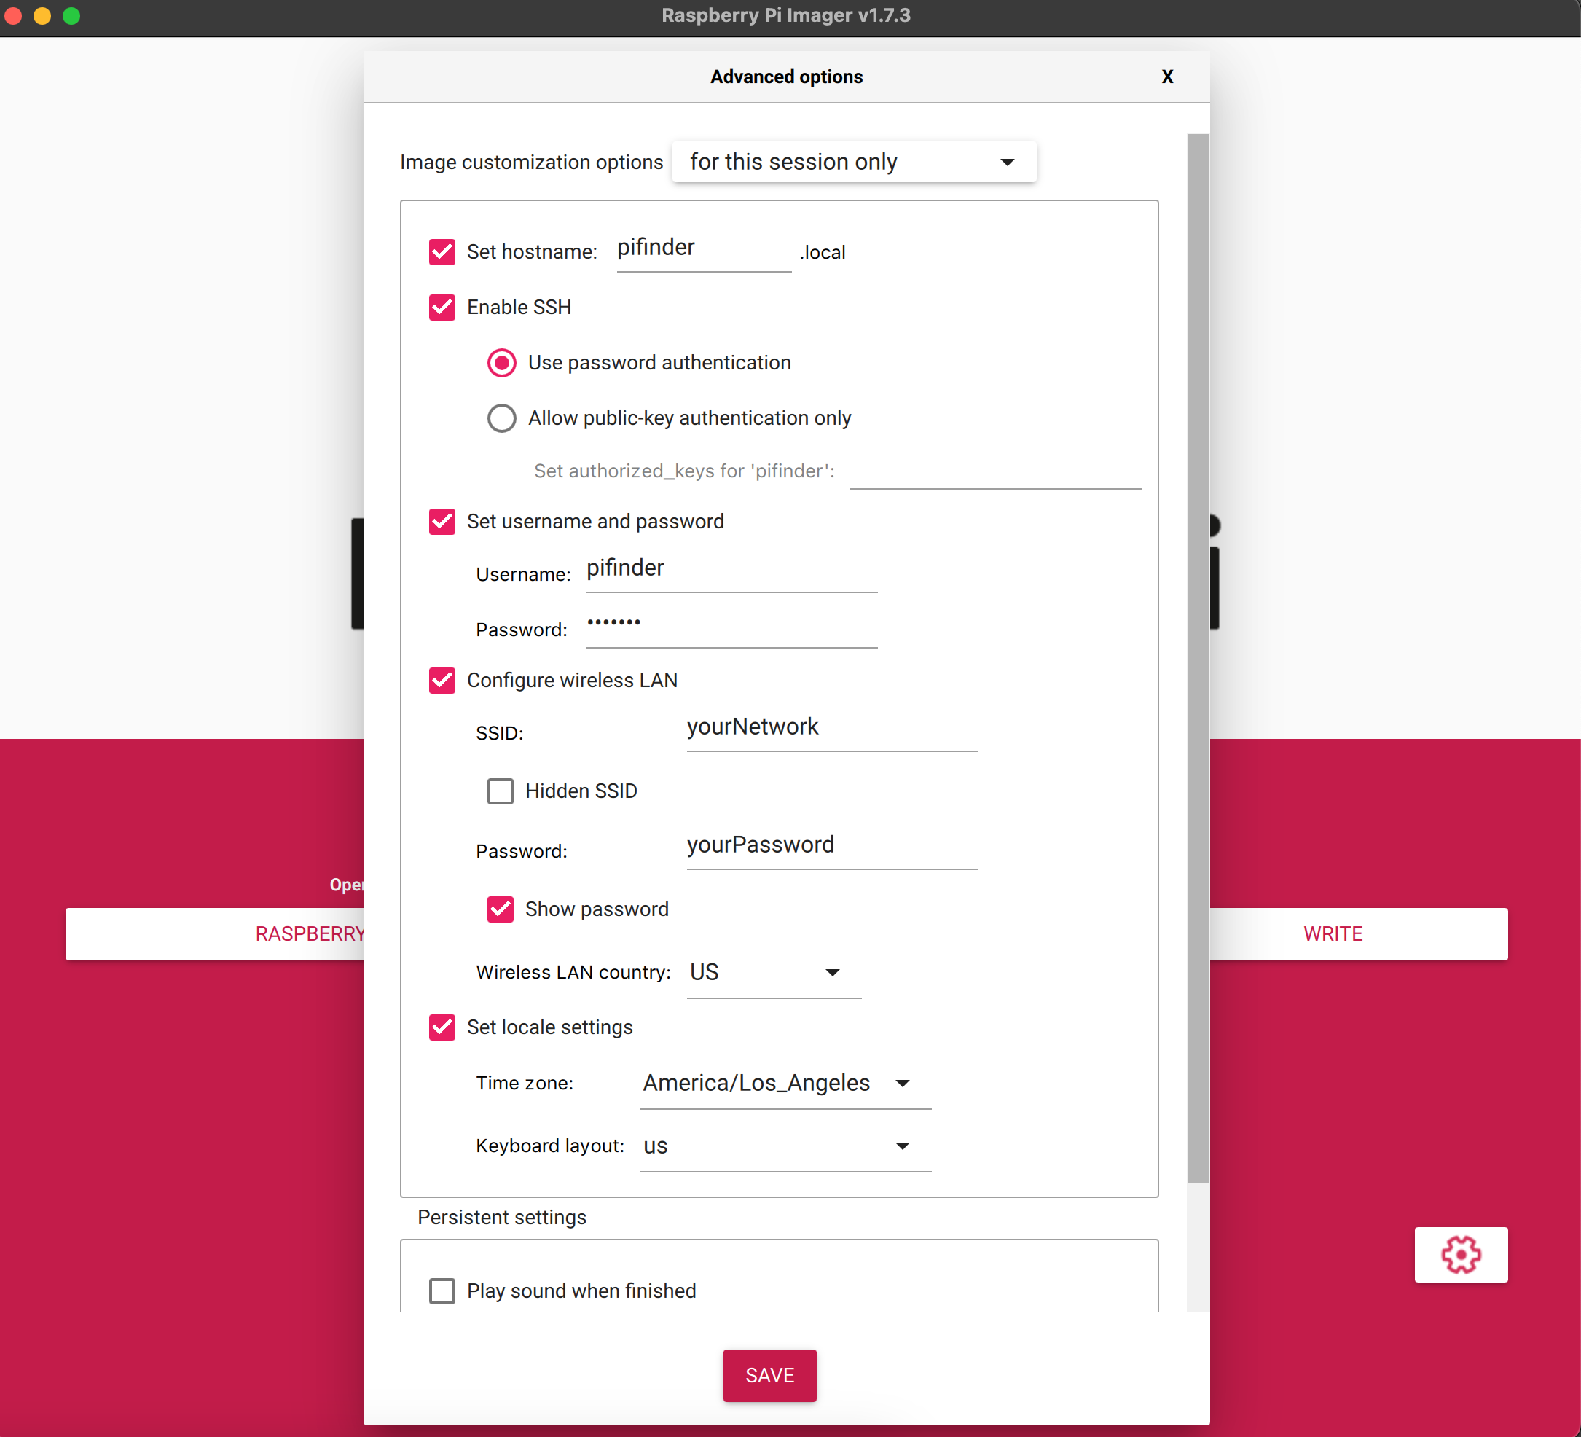
Task: Toggle the Enable SSH checkbox
Action: (442, 308)
